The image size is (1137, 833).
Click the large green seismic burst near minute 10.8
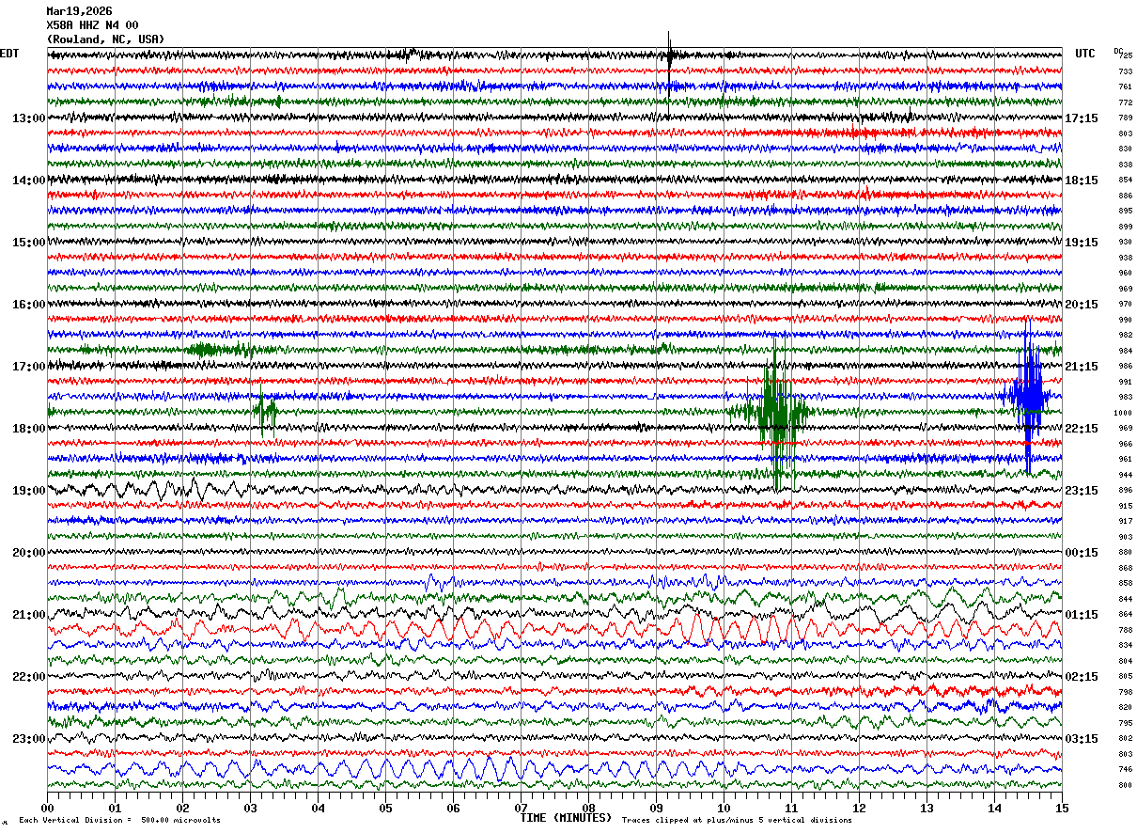coord(776,412)
